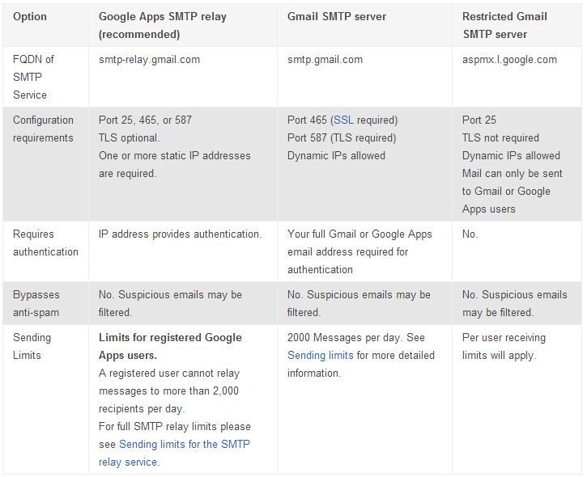Select the 'Gmail SMTP server' column header
Image resolution: width=587 pixels, height=477 pixels.
337,16
